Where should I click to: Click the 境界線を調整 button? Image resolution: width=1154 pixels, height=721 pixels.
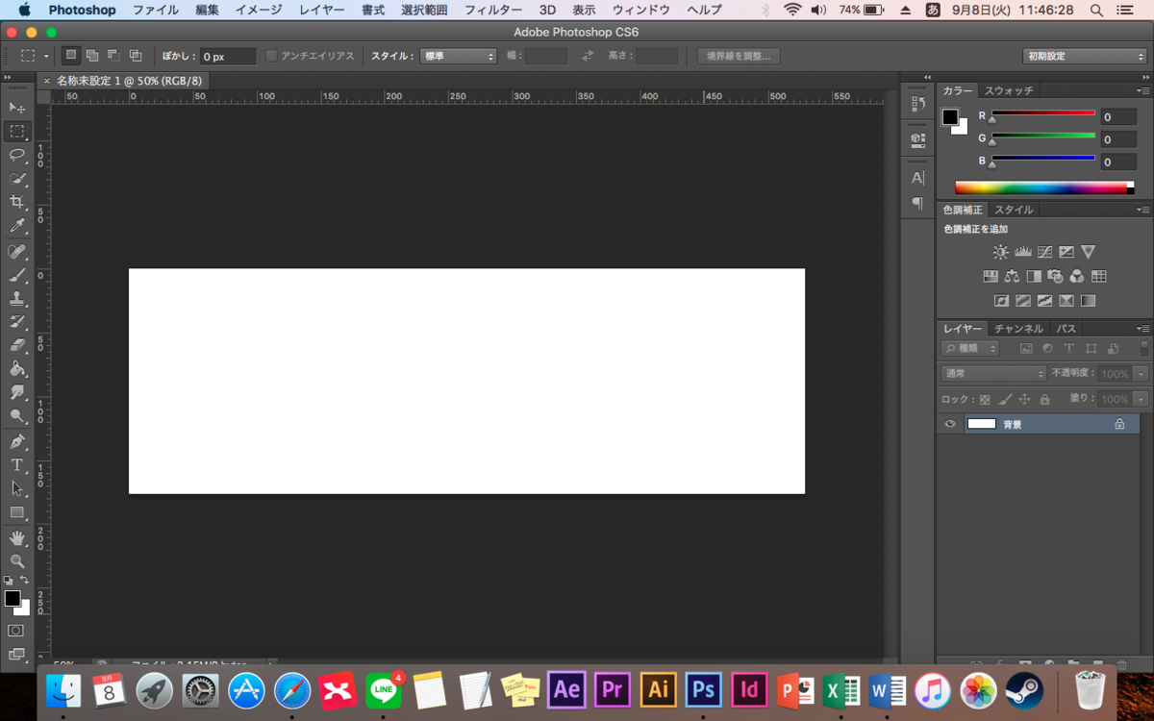click(x=739, y=57)
